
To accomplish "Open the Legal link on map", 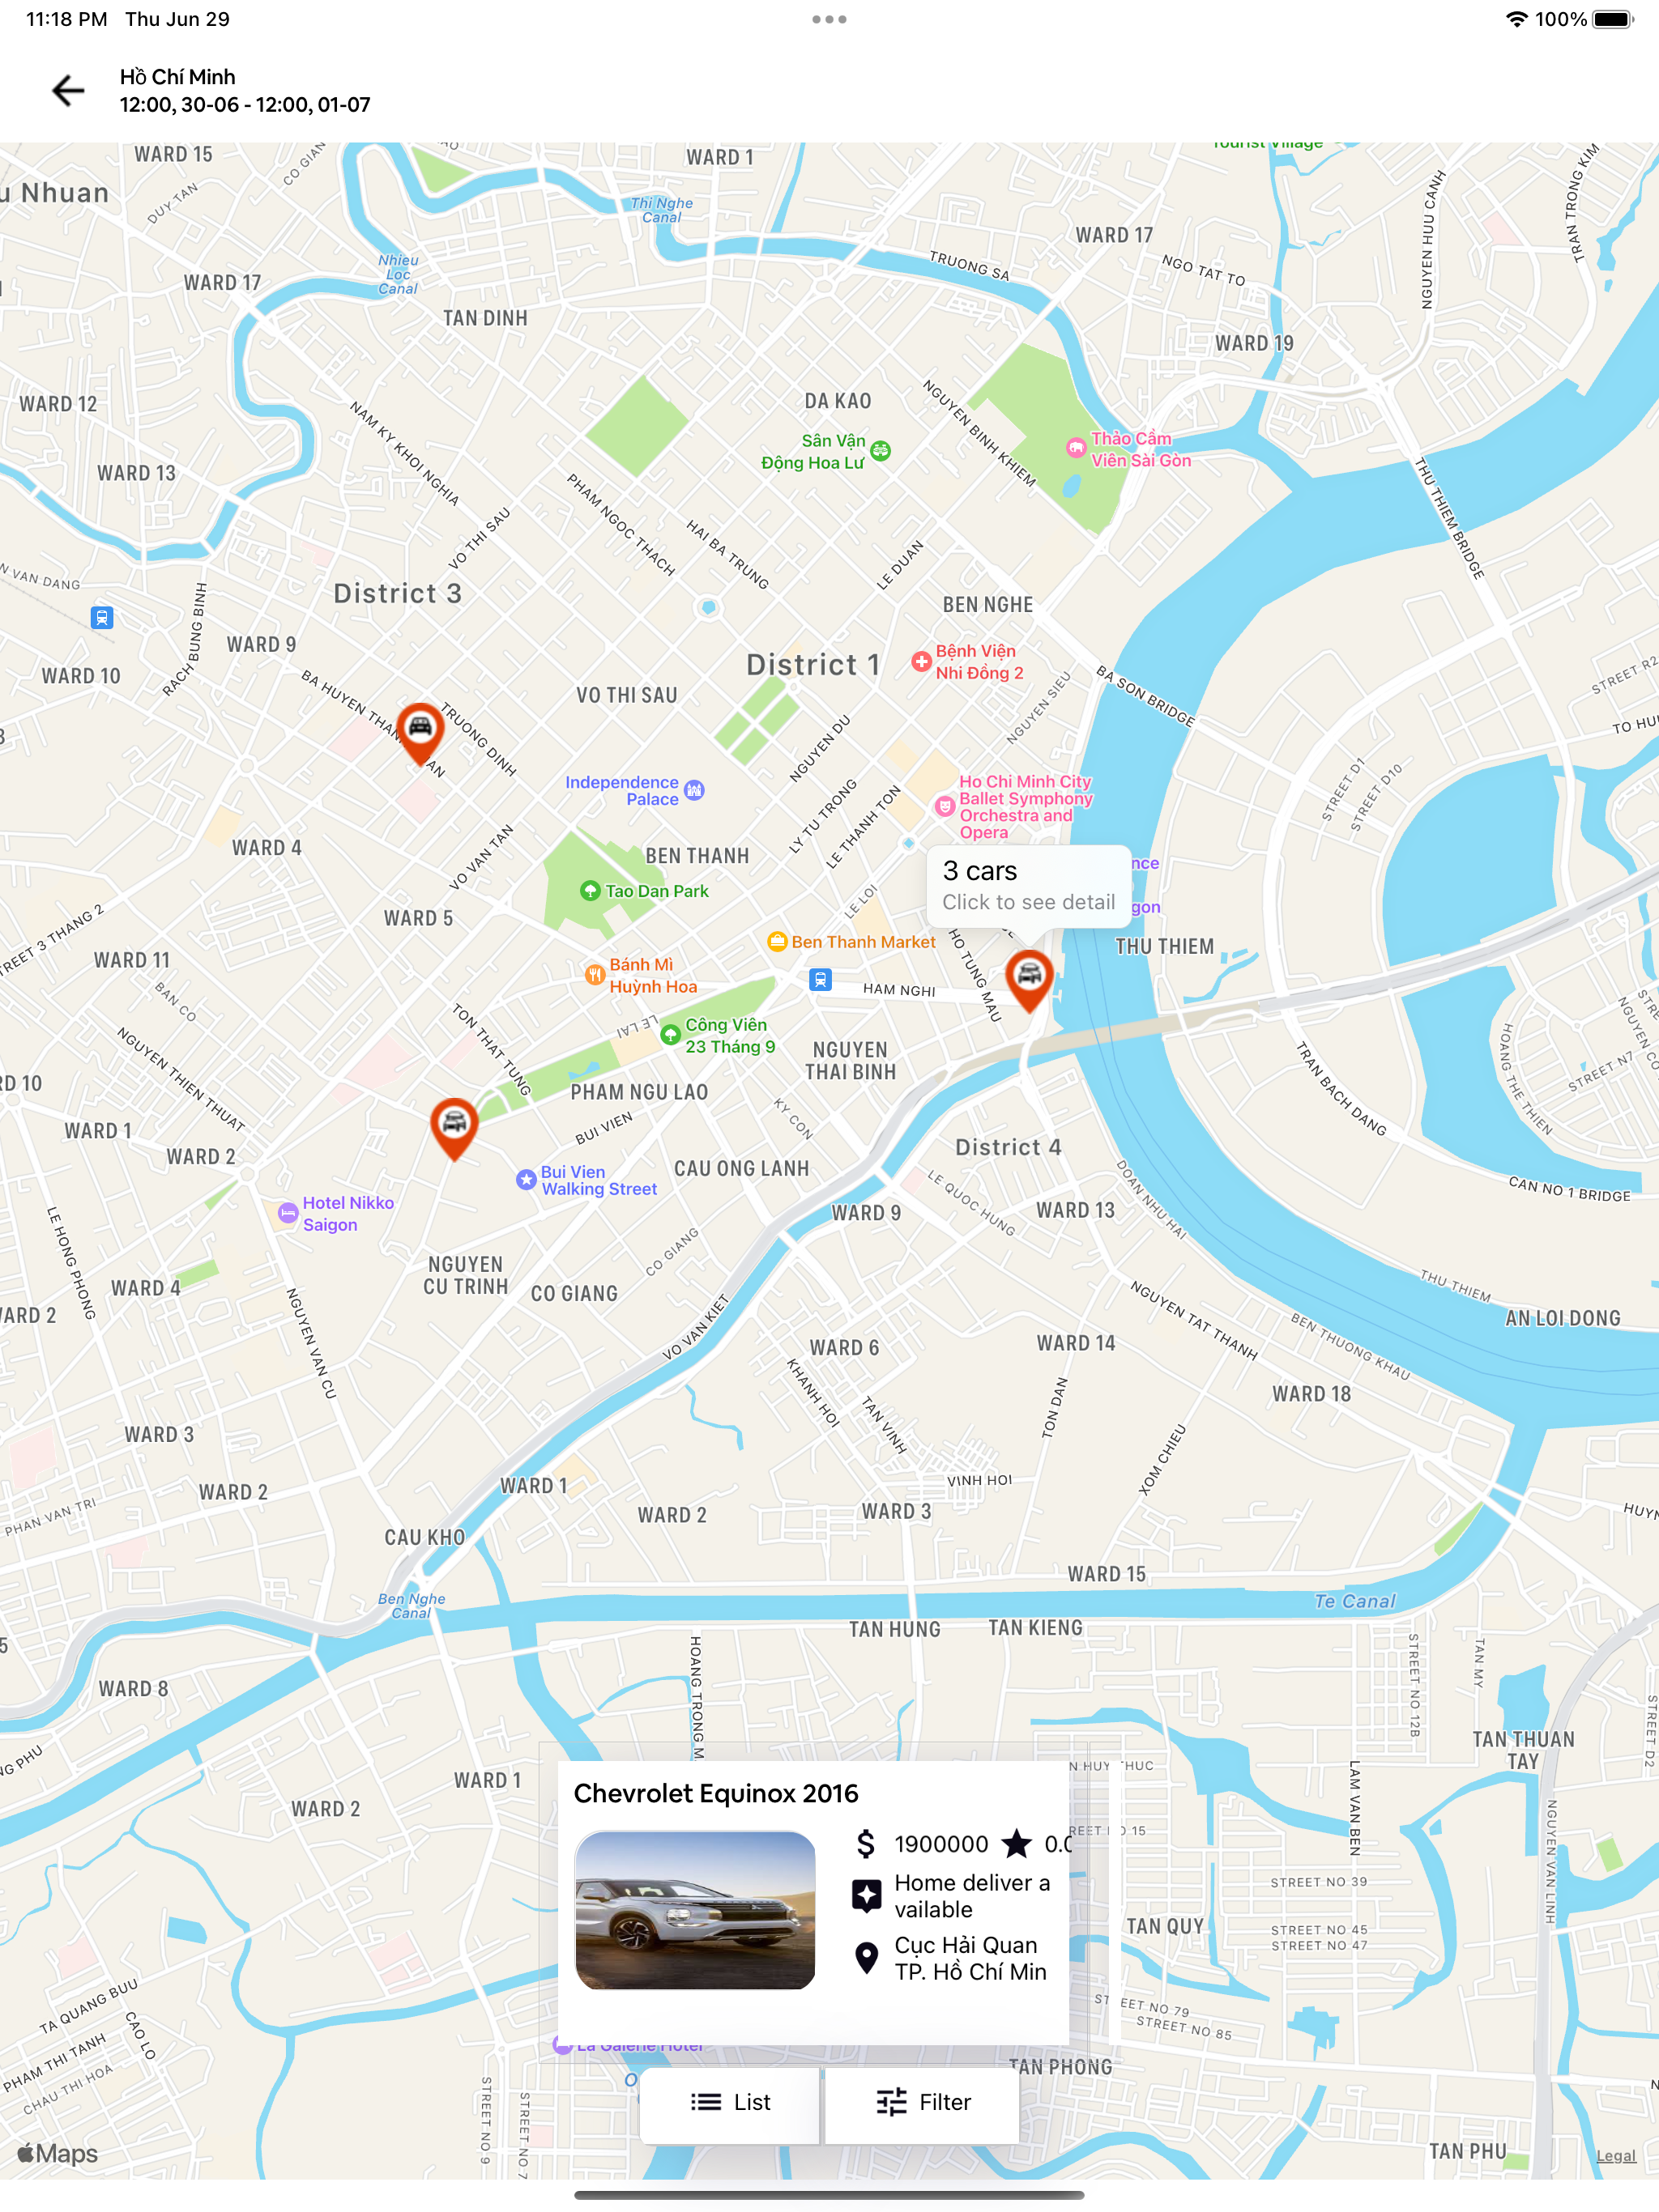I will point(1615,2155).
